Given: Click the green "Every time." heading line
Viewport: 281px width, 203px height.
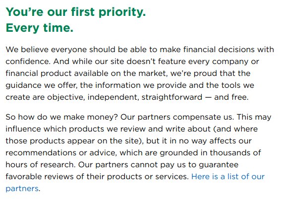Looking at the screenshot, I should coord(40,28).
